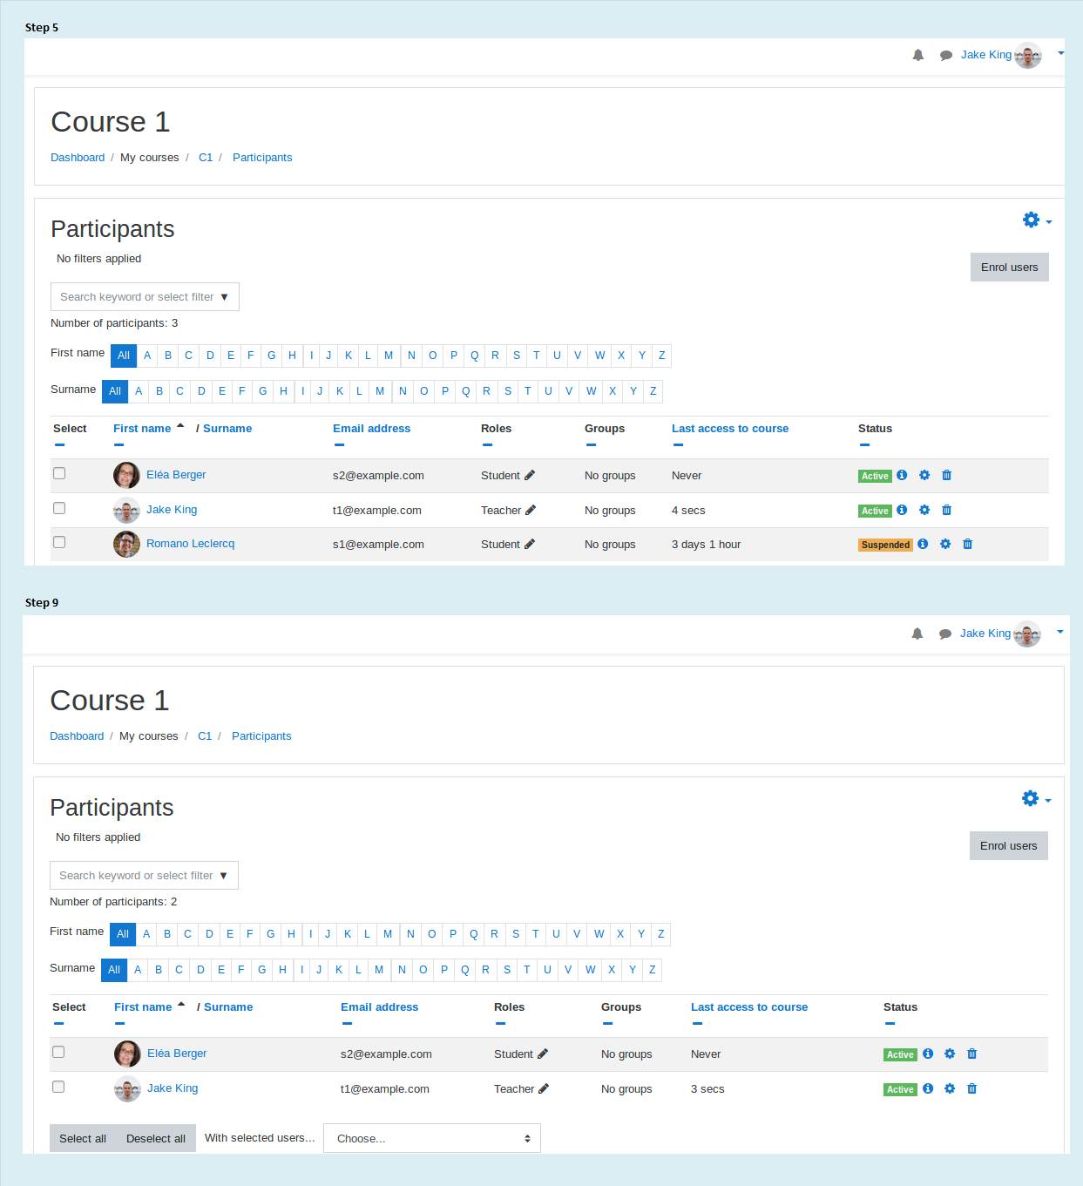Filter surname by K in Step 5
This screenshot has width=1083, height=1186.
tap(340, 391)
